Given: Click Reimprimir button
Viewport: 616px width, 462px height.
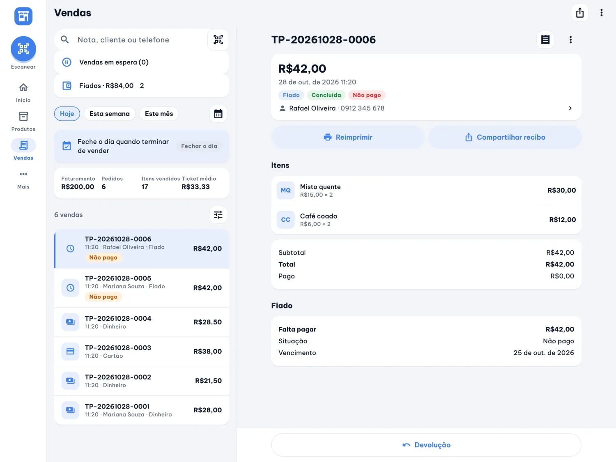Looking at the screenshot, I should (x=348, y=137).
